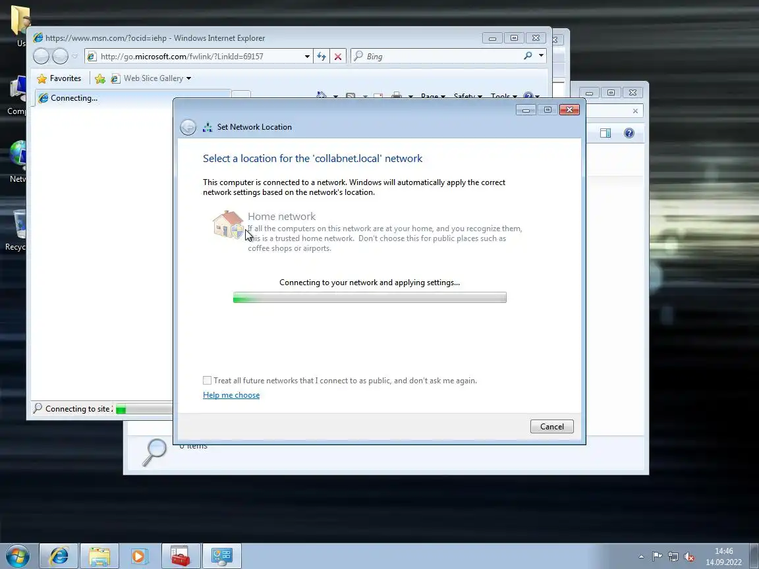Image resolution: width=759 pixels, height=569 pixels.
Task: Open Favorites center with star button
Action: pos(59,78)
